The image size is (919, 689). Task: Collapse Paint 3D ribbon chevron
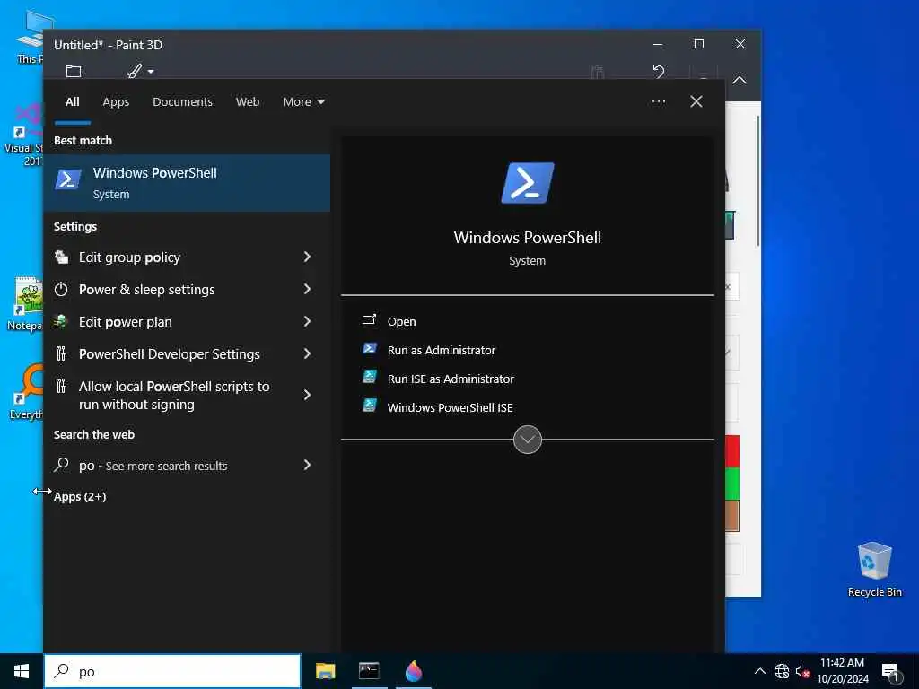pos(740,80)
